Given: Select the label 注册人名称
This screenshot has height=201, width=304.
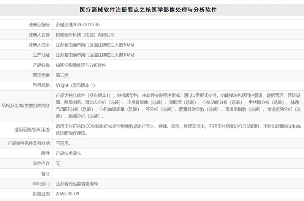Looking at the screenshot, I should (39, 35).
